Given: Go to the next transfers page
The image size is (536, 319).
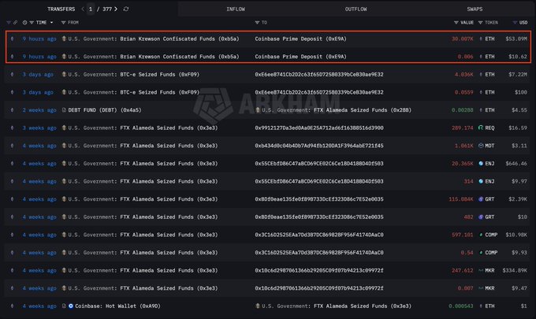Looking at the screenshot, I should click(x=116, y=9).
